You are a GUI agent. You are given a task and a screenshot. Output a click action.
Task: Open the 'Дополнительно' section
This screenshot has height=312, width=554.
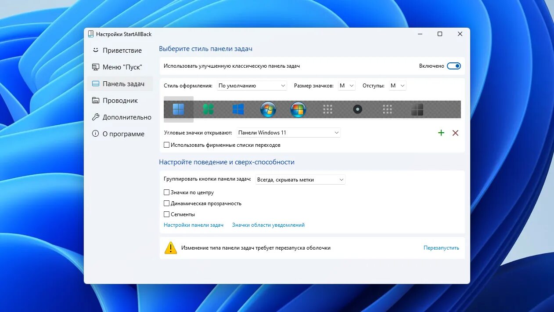120,117
